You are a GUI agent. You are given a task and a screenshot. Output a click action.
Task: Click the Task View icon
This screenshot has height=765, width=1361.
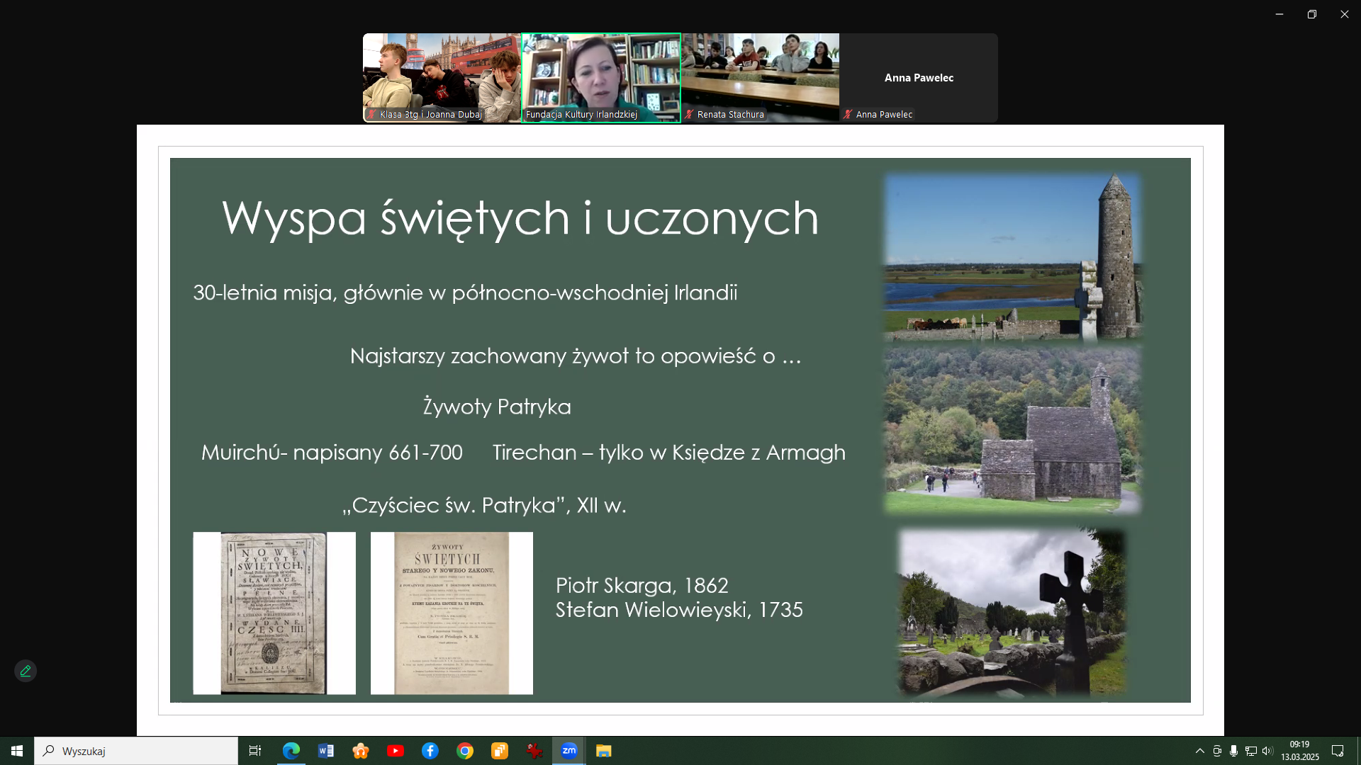pos(255,751)
